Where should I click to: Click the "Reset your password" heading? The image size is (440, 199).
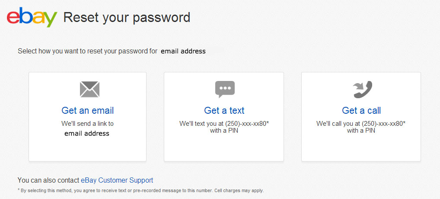click(x=127, y=18)
